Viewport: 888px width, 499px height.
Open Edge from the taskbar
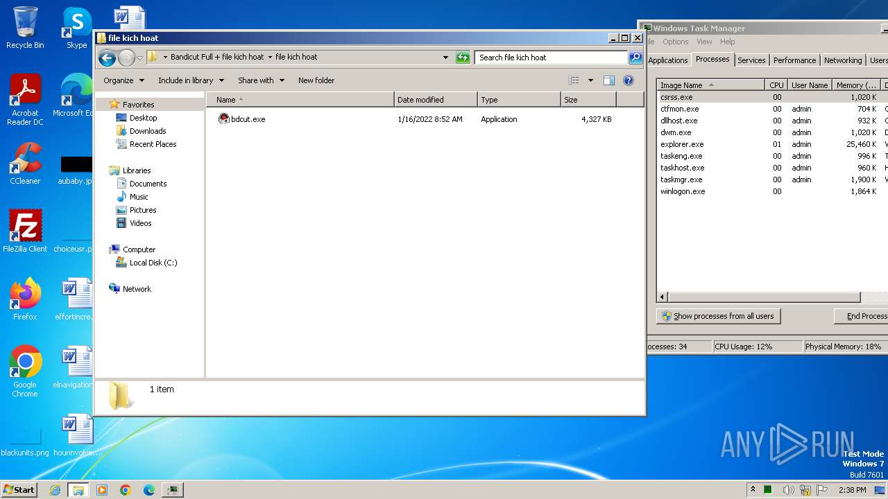[x=149, y=490]
